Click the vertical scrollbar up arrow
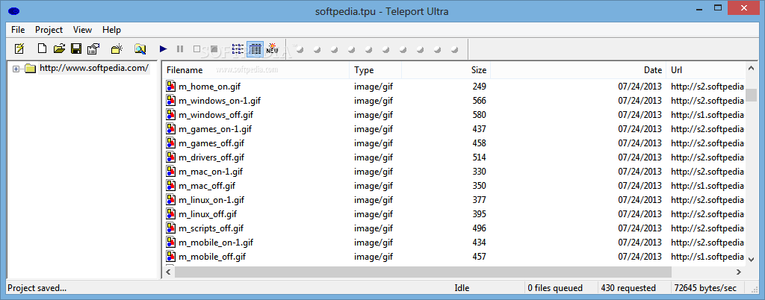 point(751,68)
